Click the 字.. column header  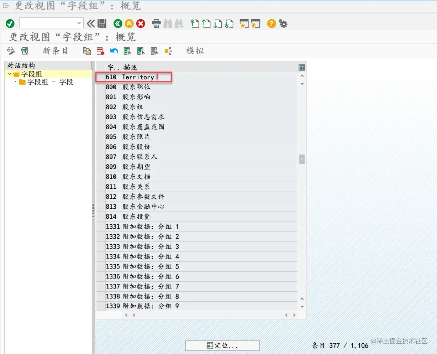pos(114,67)
